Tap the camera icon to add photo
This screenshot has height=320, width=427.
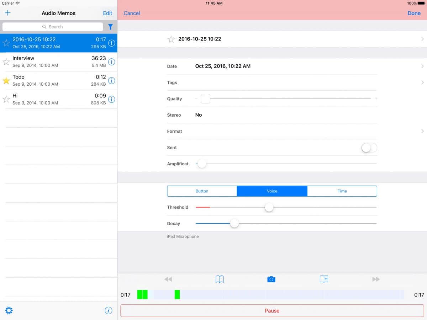pos(271,279)
